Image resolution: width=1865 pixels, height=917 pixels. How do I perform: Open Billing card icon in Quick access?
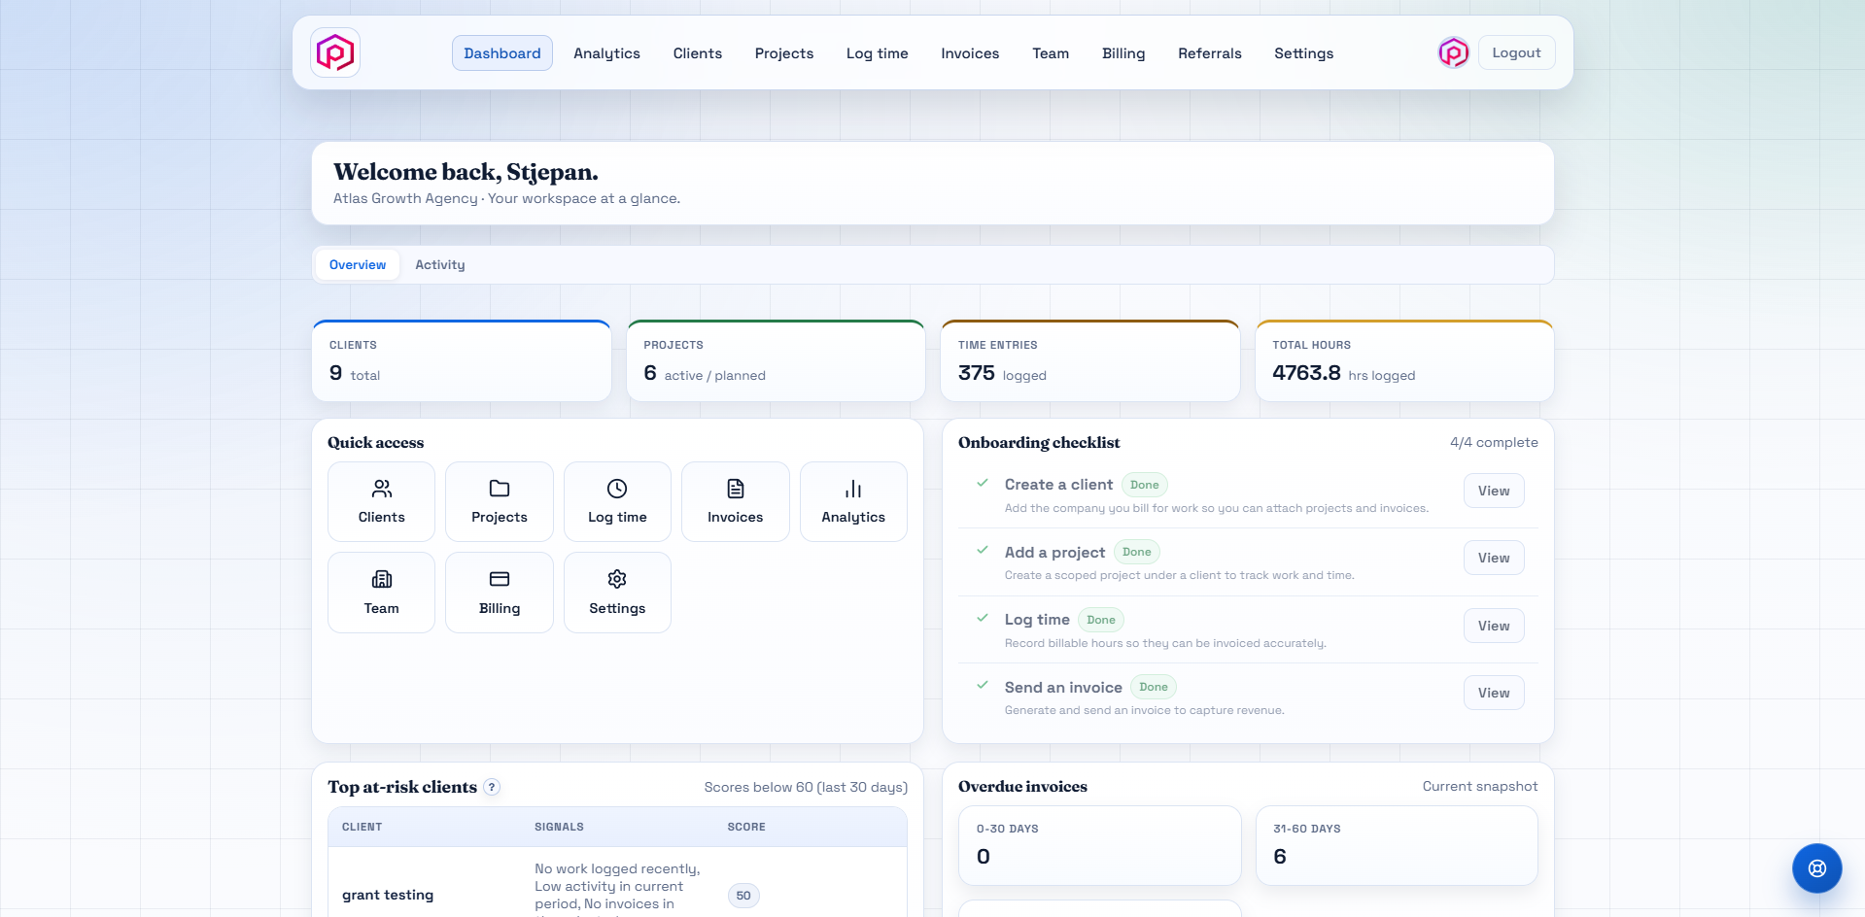pos(499,579)
